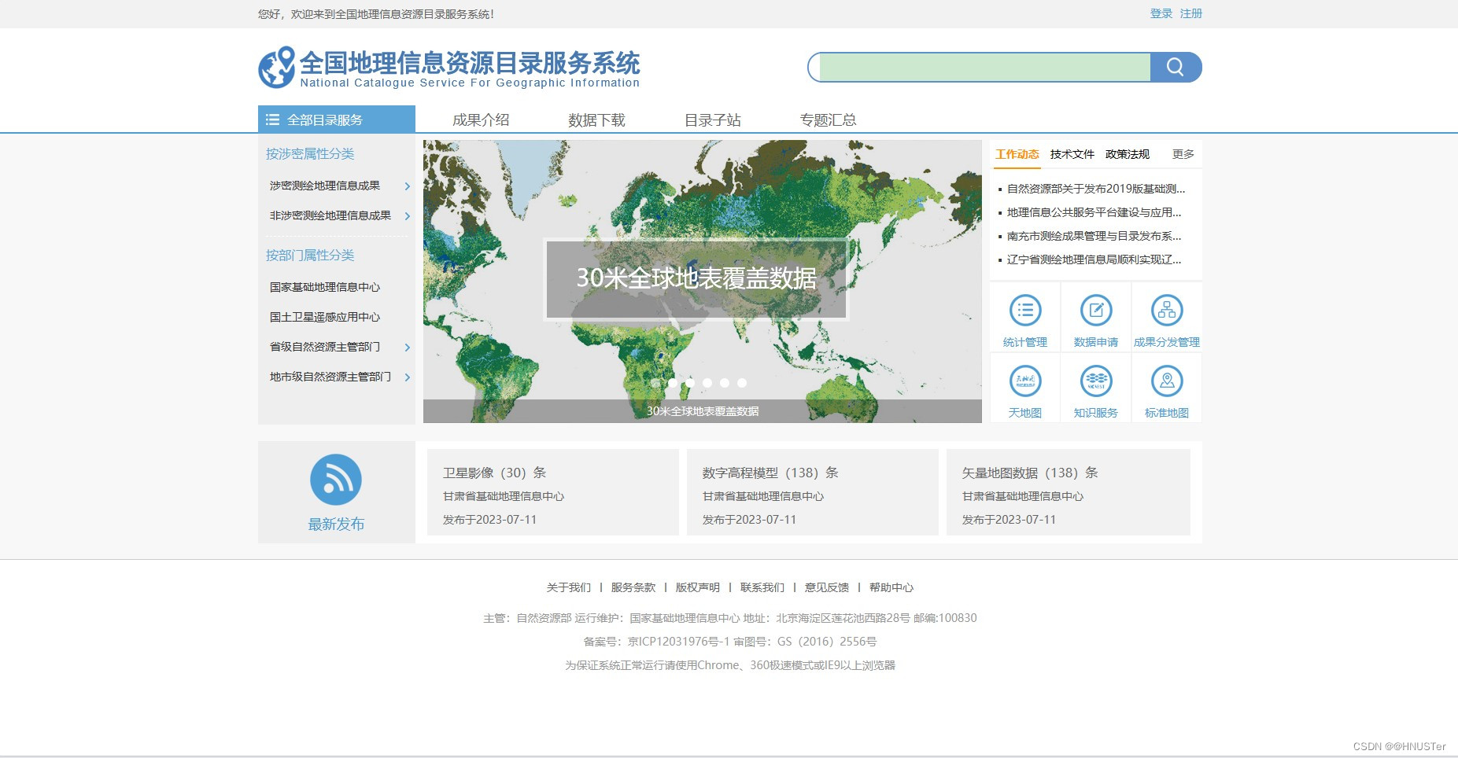Open news item 辽宁省测绘地理信息局顺利实现辽...
The width and height of the screenshot is (1458, 758).
coord(1094,259)
